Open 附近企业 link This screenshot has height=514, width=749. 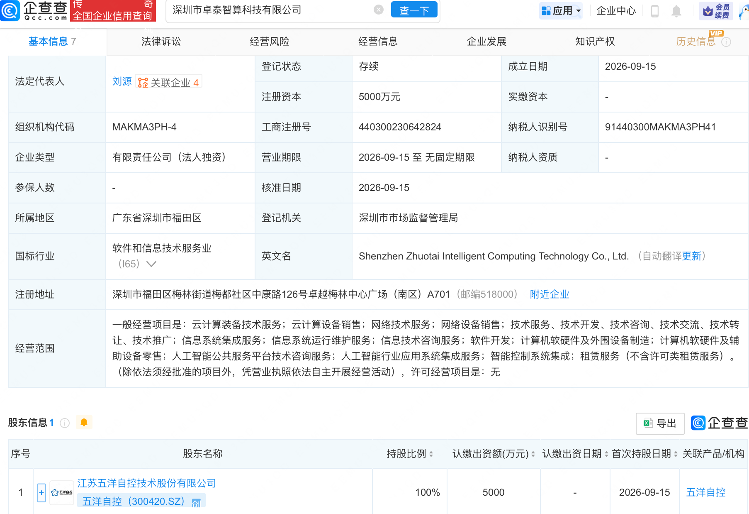(x=550, y=294)
